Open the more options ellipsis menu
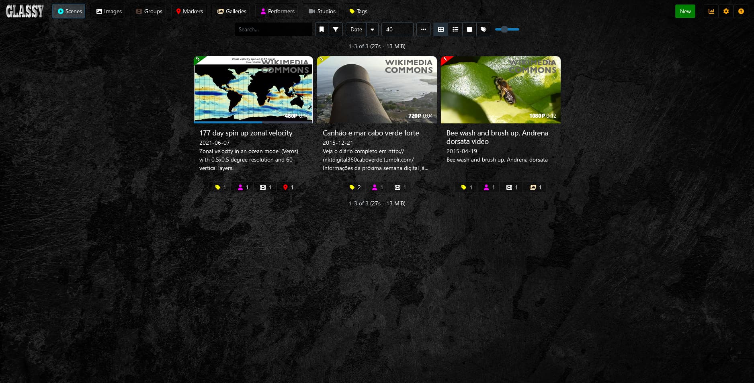This screenshot has height=383, width=754. point(423,29)
